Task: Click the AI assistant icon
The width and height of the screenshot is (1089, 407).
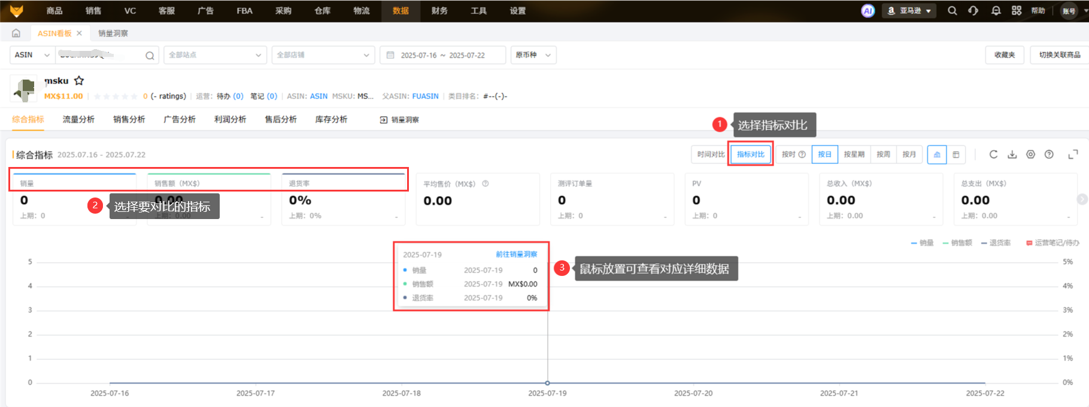Action: click(x=867, y=11)
